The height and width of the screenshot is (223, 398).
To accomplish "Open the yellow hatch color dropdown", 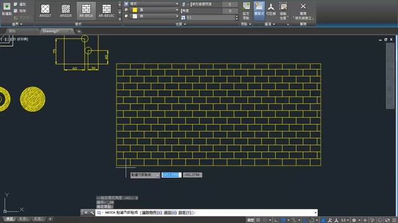I will click(x=155, y=10).
